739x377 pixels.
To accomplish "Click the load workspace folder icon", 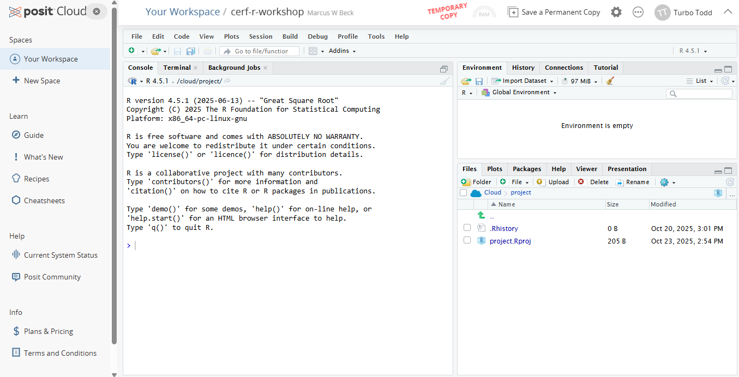I will click(x=466, y=81).
